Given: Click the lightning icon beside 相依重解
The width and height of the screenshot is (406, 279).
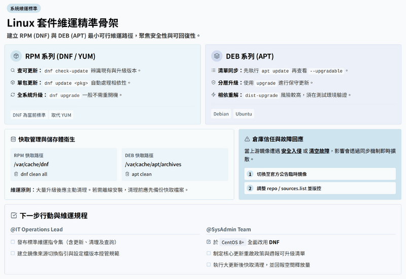Looking at the screenshot, I should pos(214,95).
